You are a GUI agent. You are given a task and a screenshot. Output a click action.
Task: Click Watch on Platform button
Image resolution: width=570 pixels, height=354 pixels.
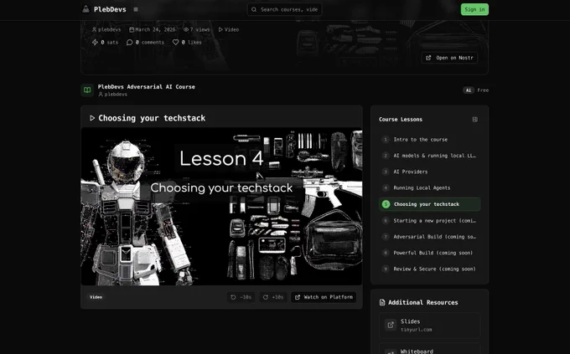(324, 297)
